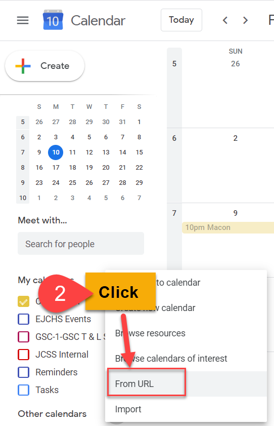This screenshot has width=274, height=426.
Task: Toggle the EJCHS Events calendar checkbox
Action: click(24, 319)
